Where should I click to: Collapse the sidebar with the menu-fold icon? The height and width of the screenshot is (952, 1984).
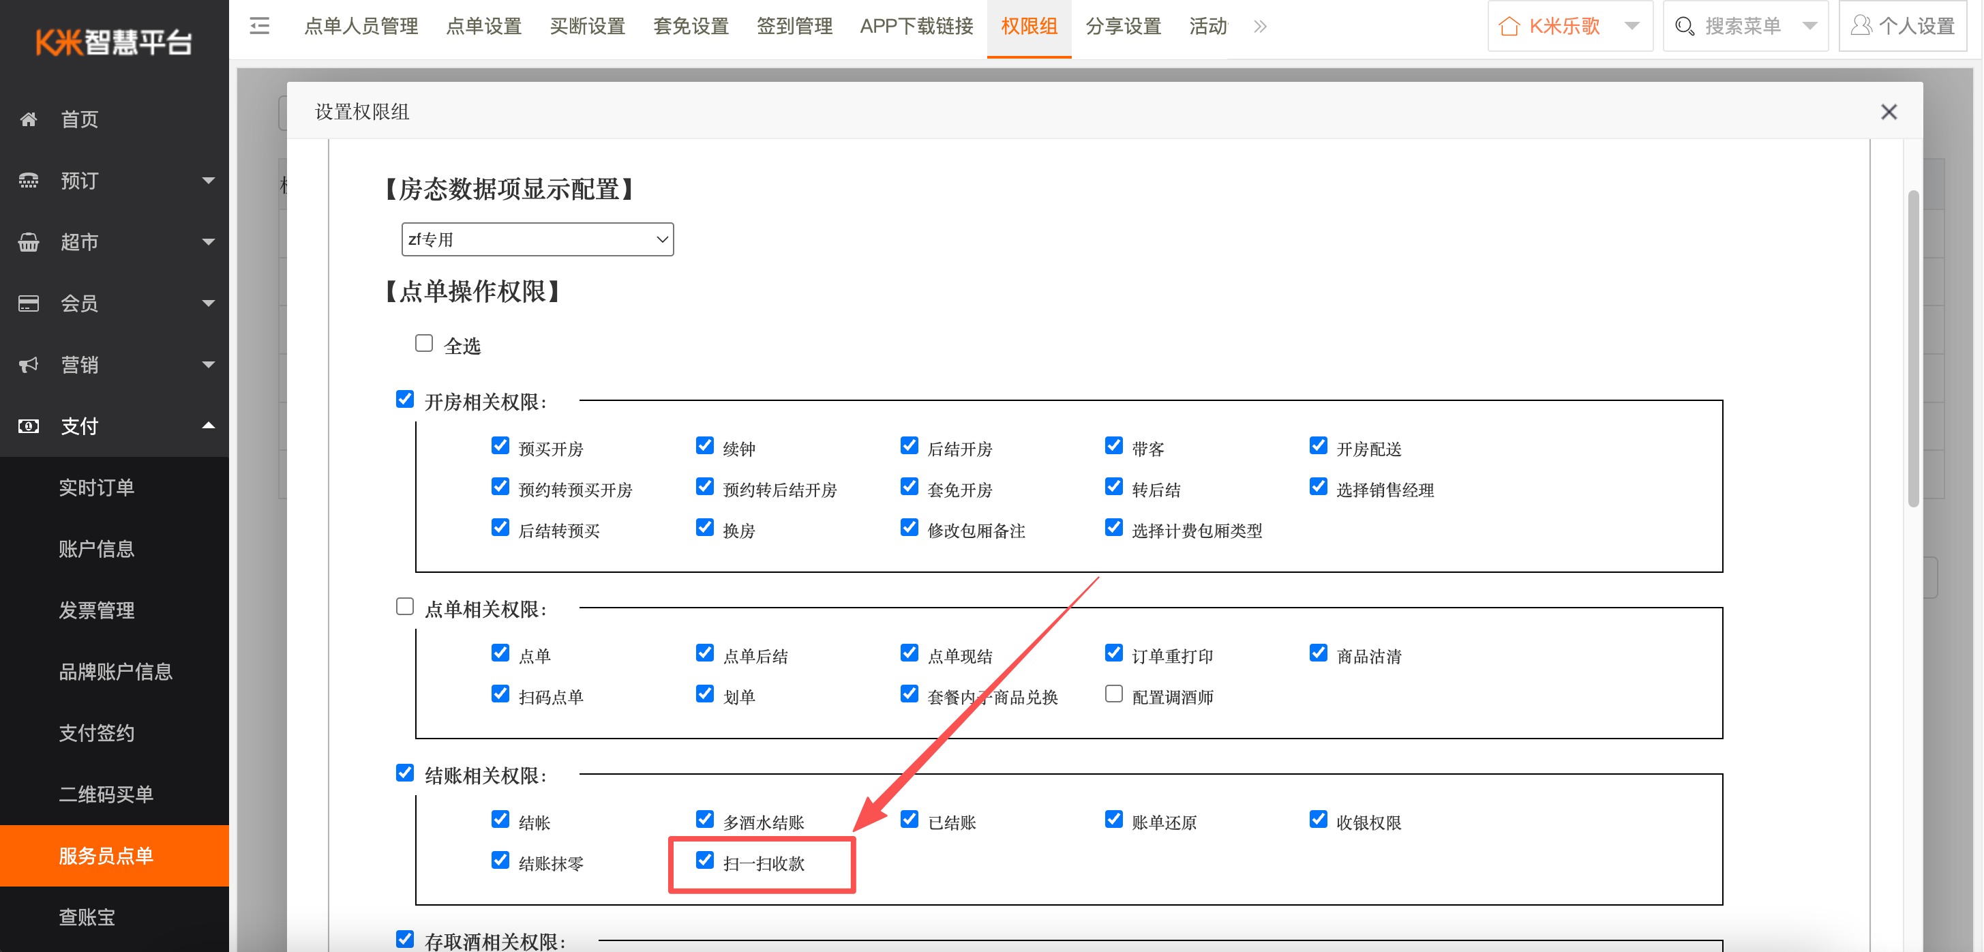point(260,26)
